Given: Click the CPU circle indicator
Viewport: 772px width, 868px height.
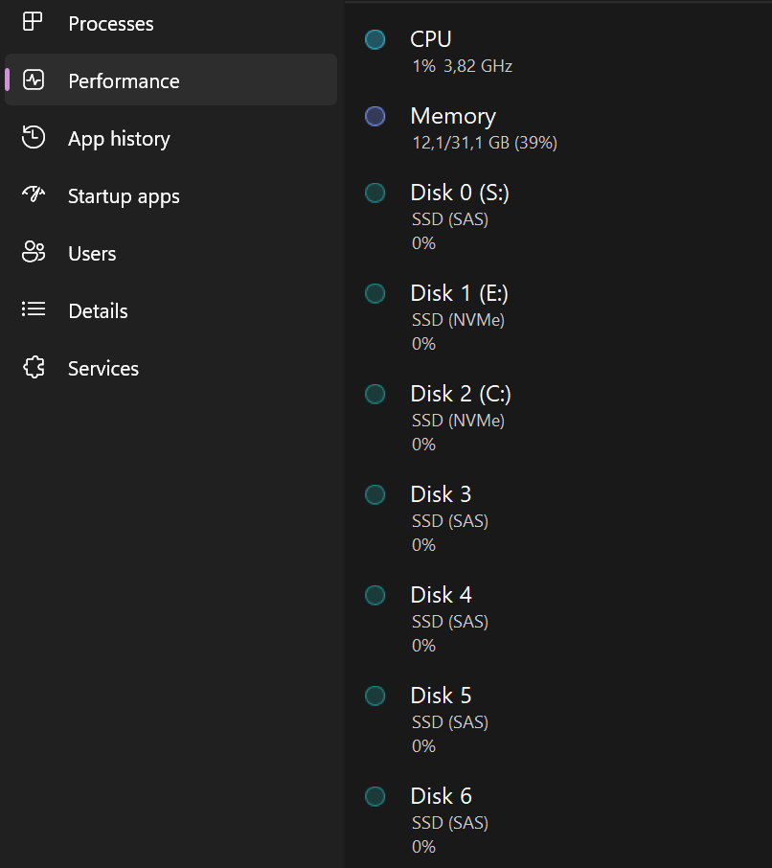Looking at the screenshot, I should click(375, 39).
